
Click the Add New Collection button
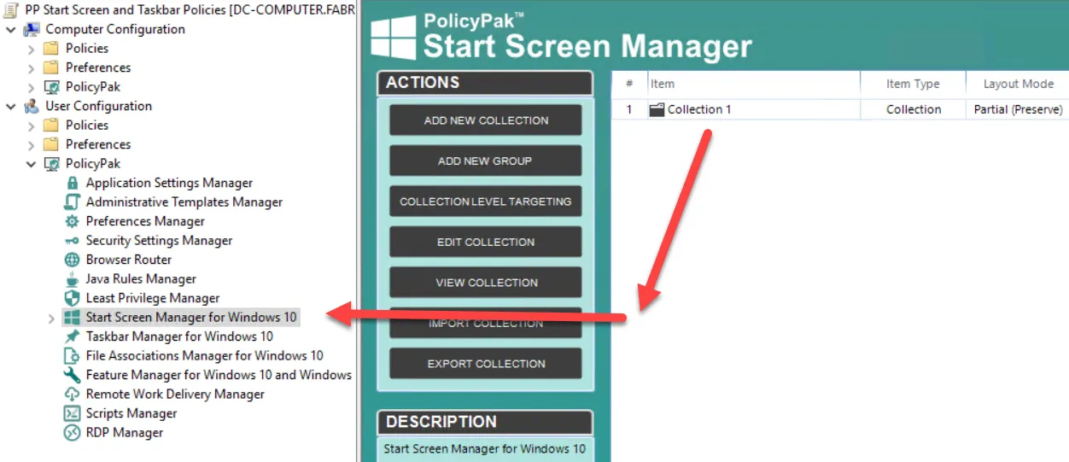pos(486,120)
